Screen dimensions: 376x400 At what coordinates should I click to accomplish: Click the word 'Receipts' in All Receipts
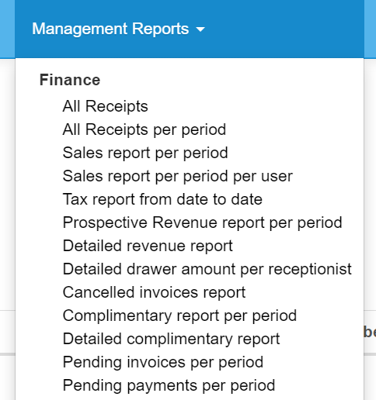coord(117,106)
